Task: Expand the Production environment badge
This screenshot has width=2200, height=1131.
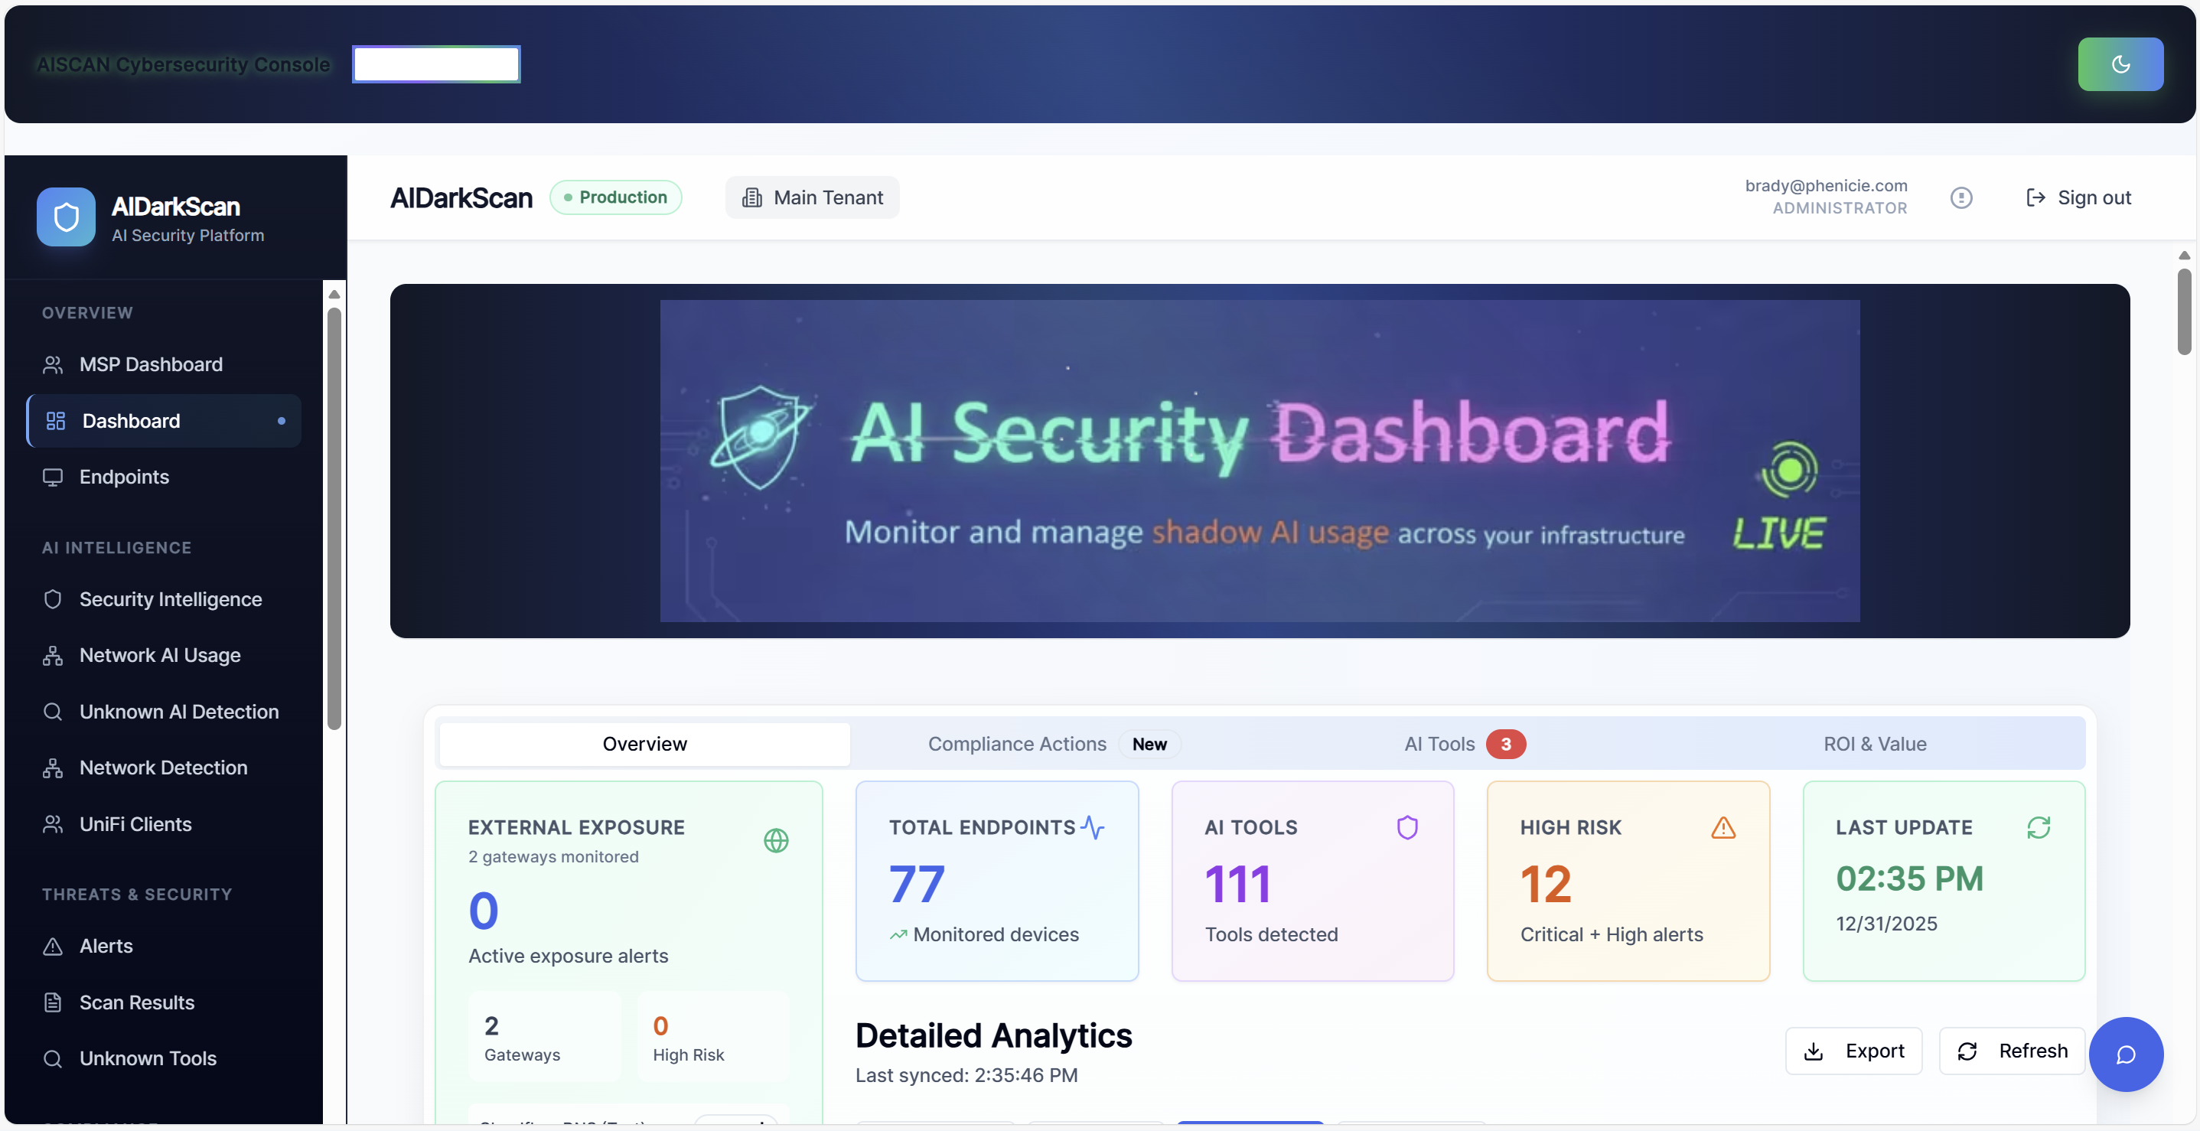Action: 616,197
